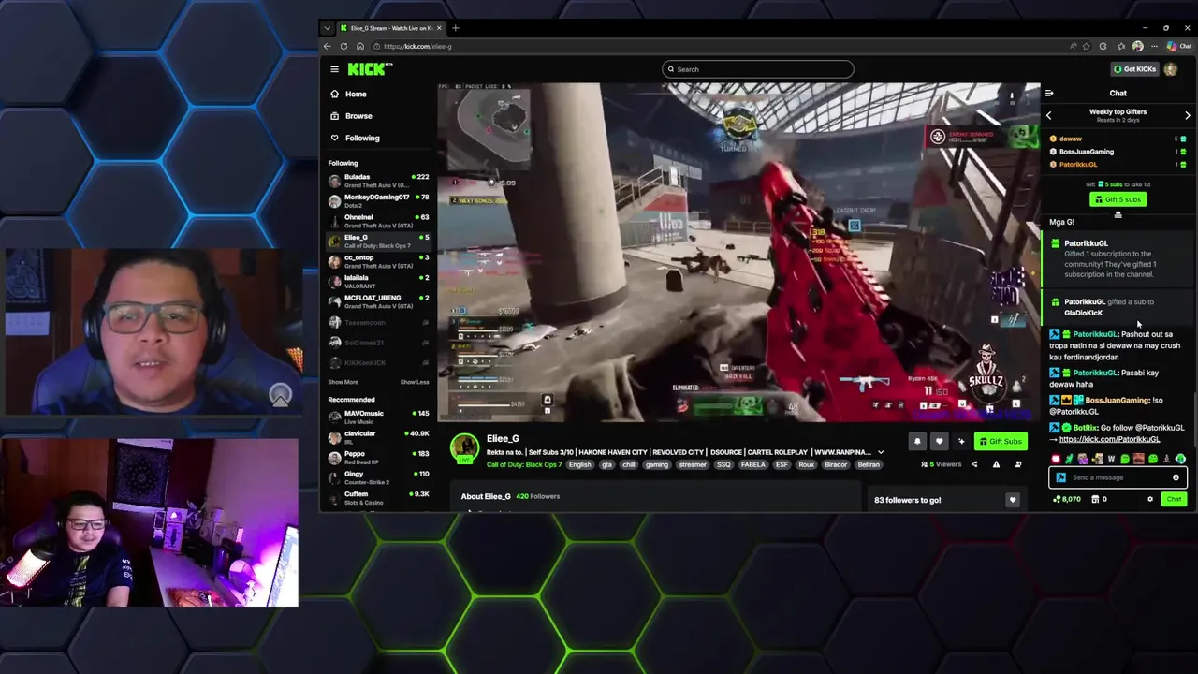1198x674 pixels.
Task: Close the Eliee_G Stream tab
Action: point(438,28)
